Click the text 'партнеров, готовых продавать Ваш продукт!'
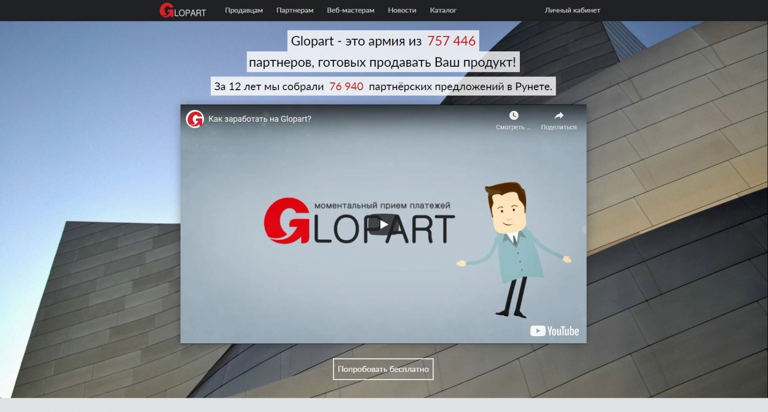 pos(383,62)
